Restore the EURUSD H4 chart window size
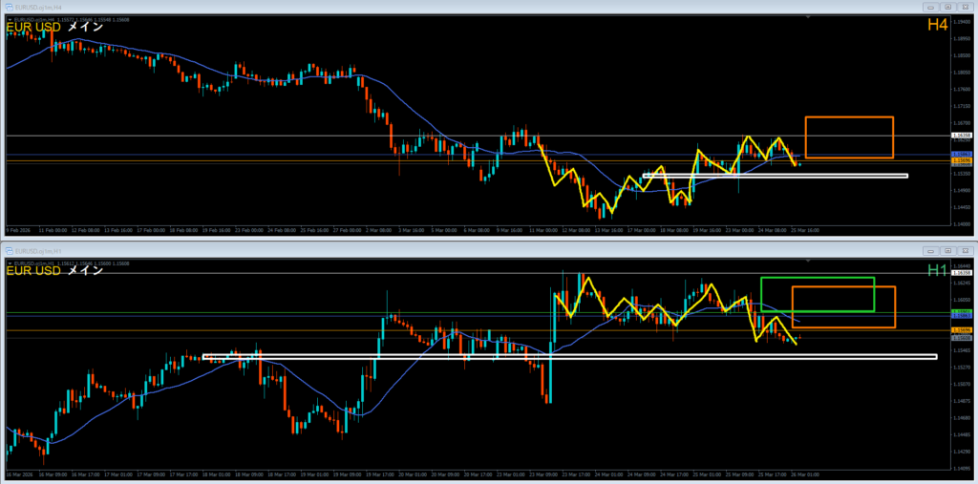This screenshot has height=484, width=978. pos(947,7)
